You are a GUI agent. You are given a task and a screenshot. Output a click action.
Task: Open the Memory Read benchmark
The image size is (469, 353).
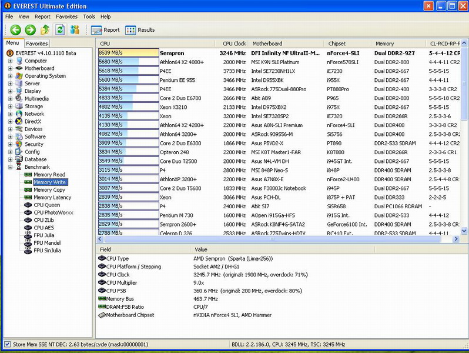[x=49, y=175]
